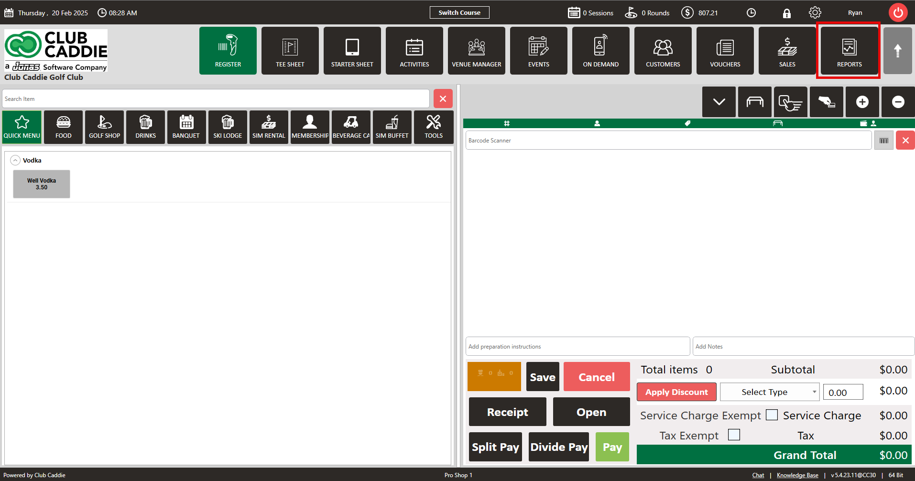Open the Tee Sheet module
Viewport: 915px width, 481px height.
pyautogui.click(x=290, y=51)
